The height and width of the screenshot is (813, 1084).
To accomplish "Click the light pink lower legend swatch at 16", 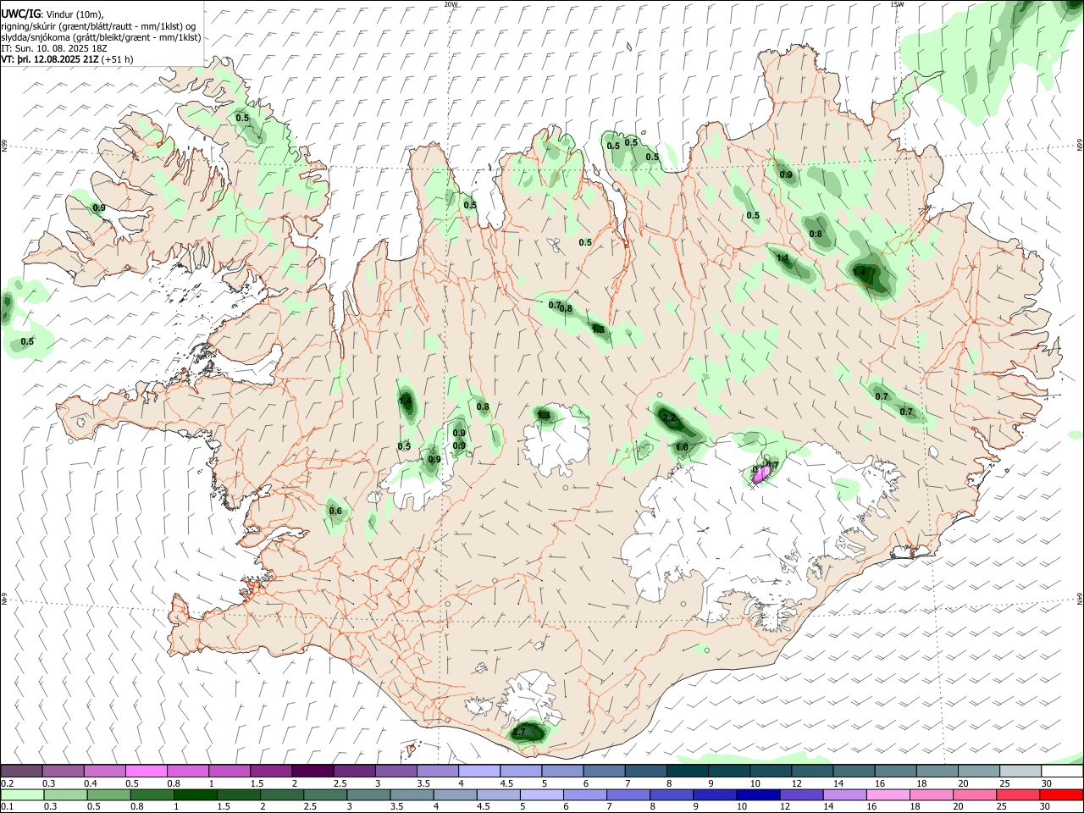I will point(888,794).
